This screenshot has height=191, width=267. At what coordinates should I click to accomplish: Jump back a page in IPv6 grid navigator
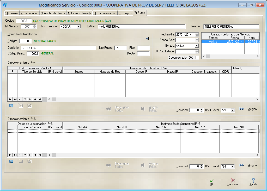coord(15,155)
